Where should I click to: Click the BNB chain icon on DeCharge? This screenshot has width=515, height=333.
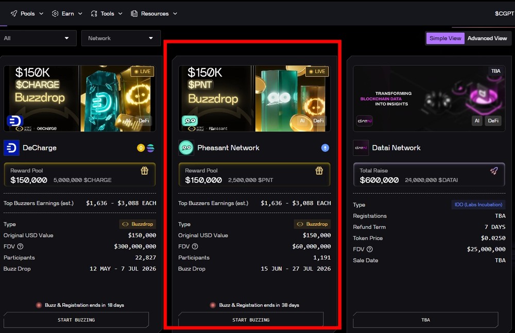[x=141, y=148]
